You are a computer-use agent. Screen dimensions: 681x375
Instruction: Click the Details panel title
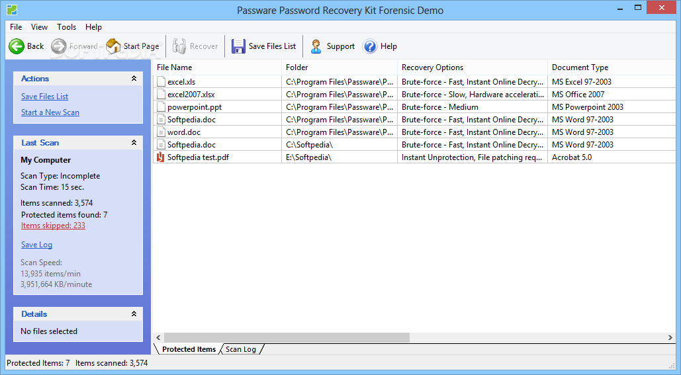pos(34,313)
